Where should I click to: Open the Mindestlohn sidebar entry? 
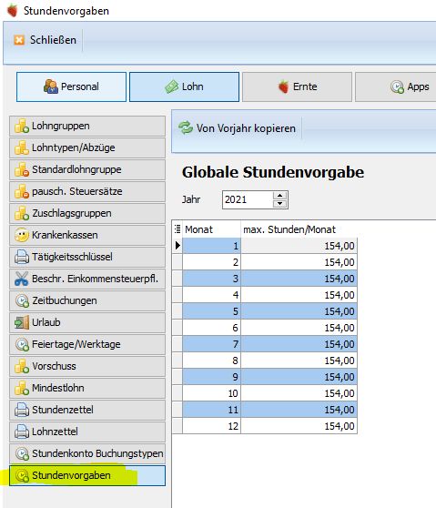(x=87, y=388)
